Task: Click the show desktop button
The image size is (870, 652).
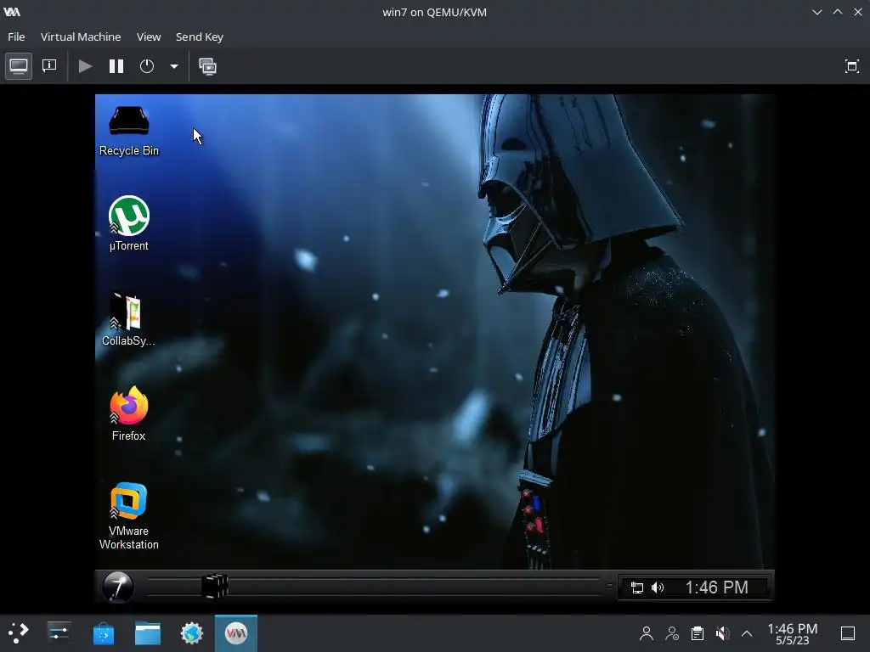Action: (848, 633)
